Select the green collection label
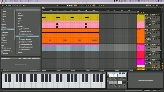 tap(4, 16)
